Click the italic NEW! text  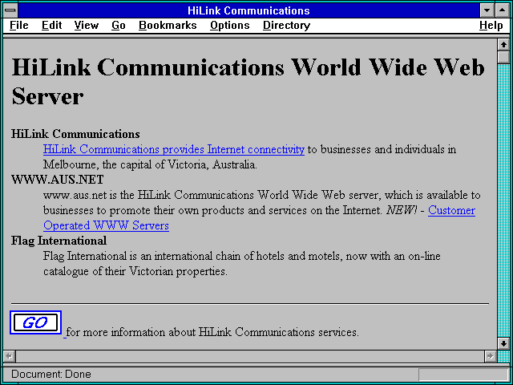click(402, 210)
